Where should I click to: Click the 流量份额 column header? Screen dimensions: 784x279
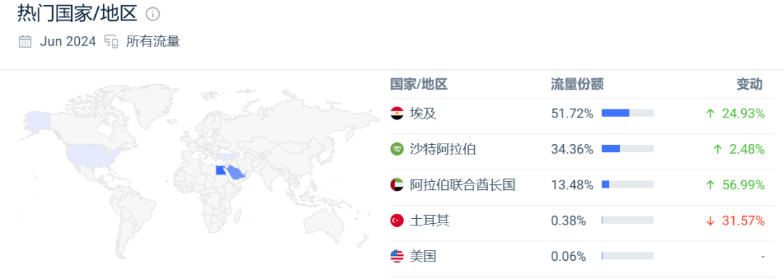[578, 84]
